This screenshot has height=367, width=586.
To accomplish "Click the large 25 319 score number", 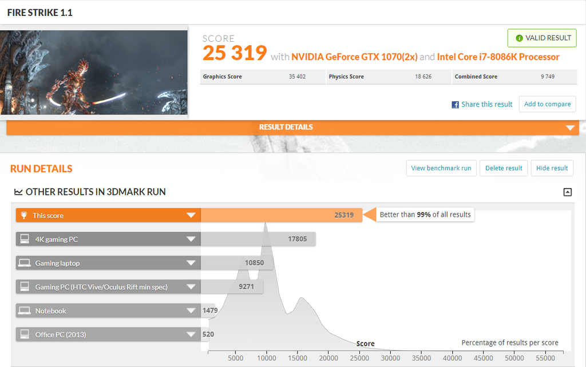I will [235, 53].
